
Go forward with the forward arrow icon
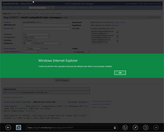point(156,128)
